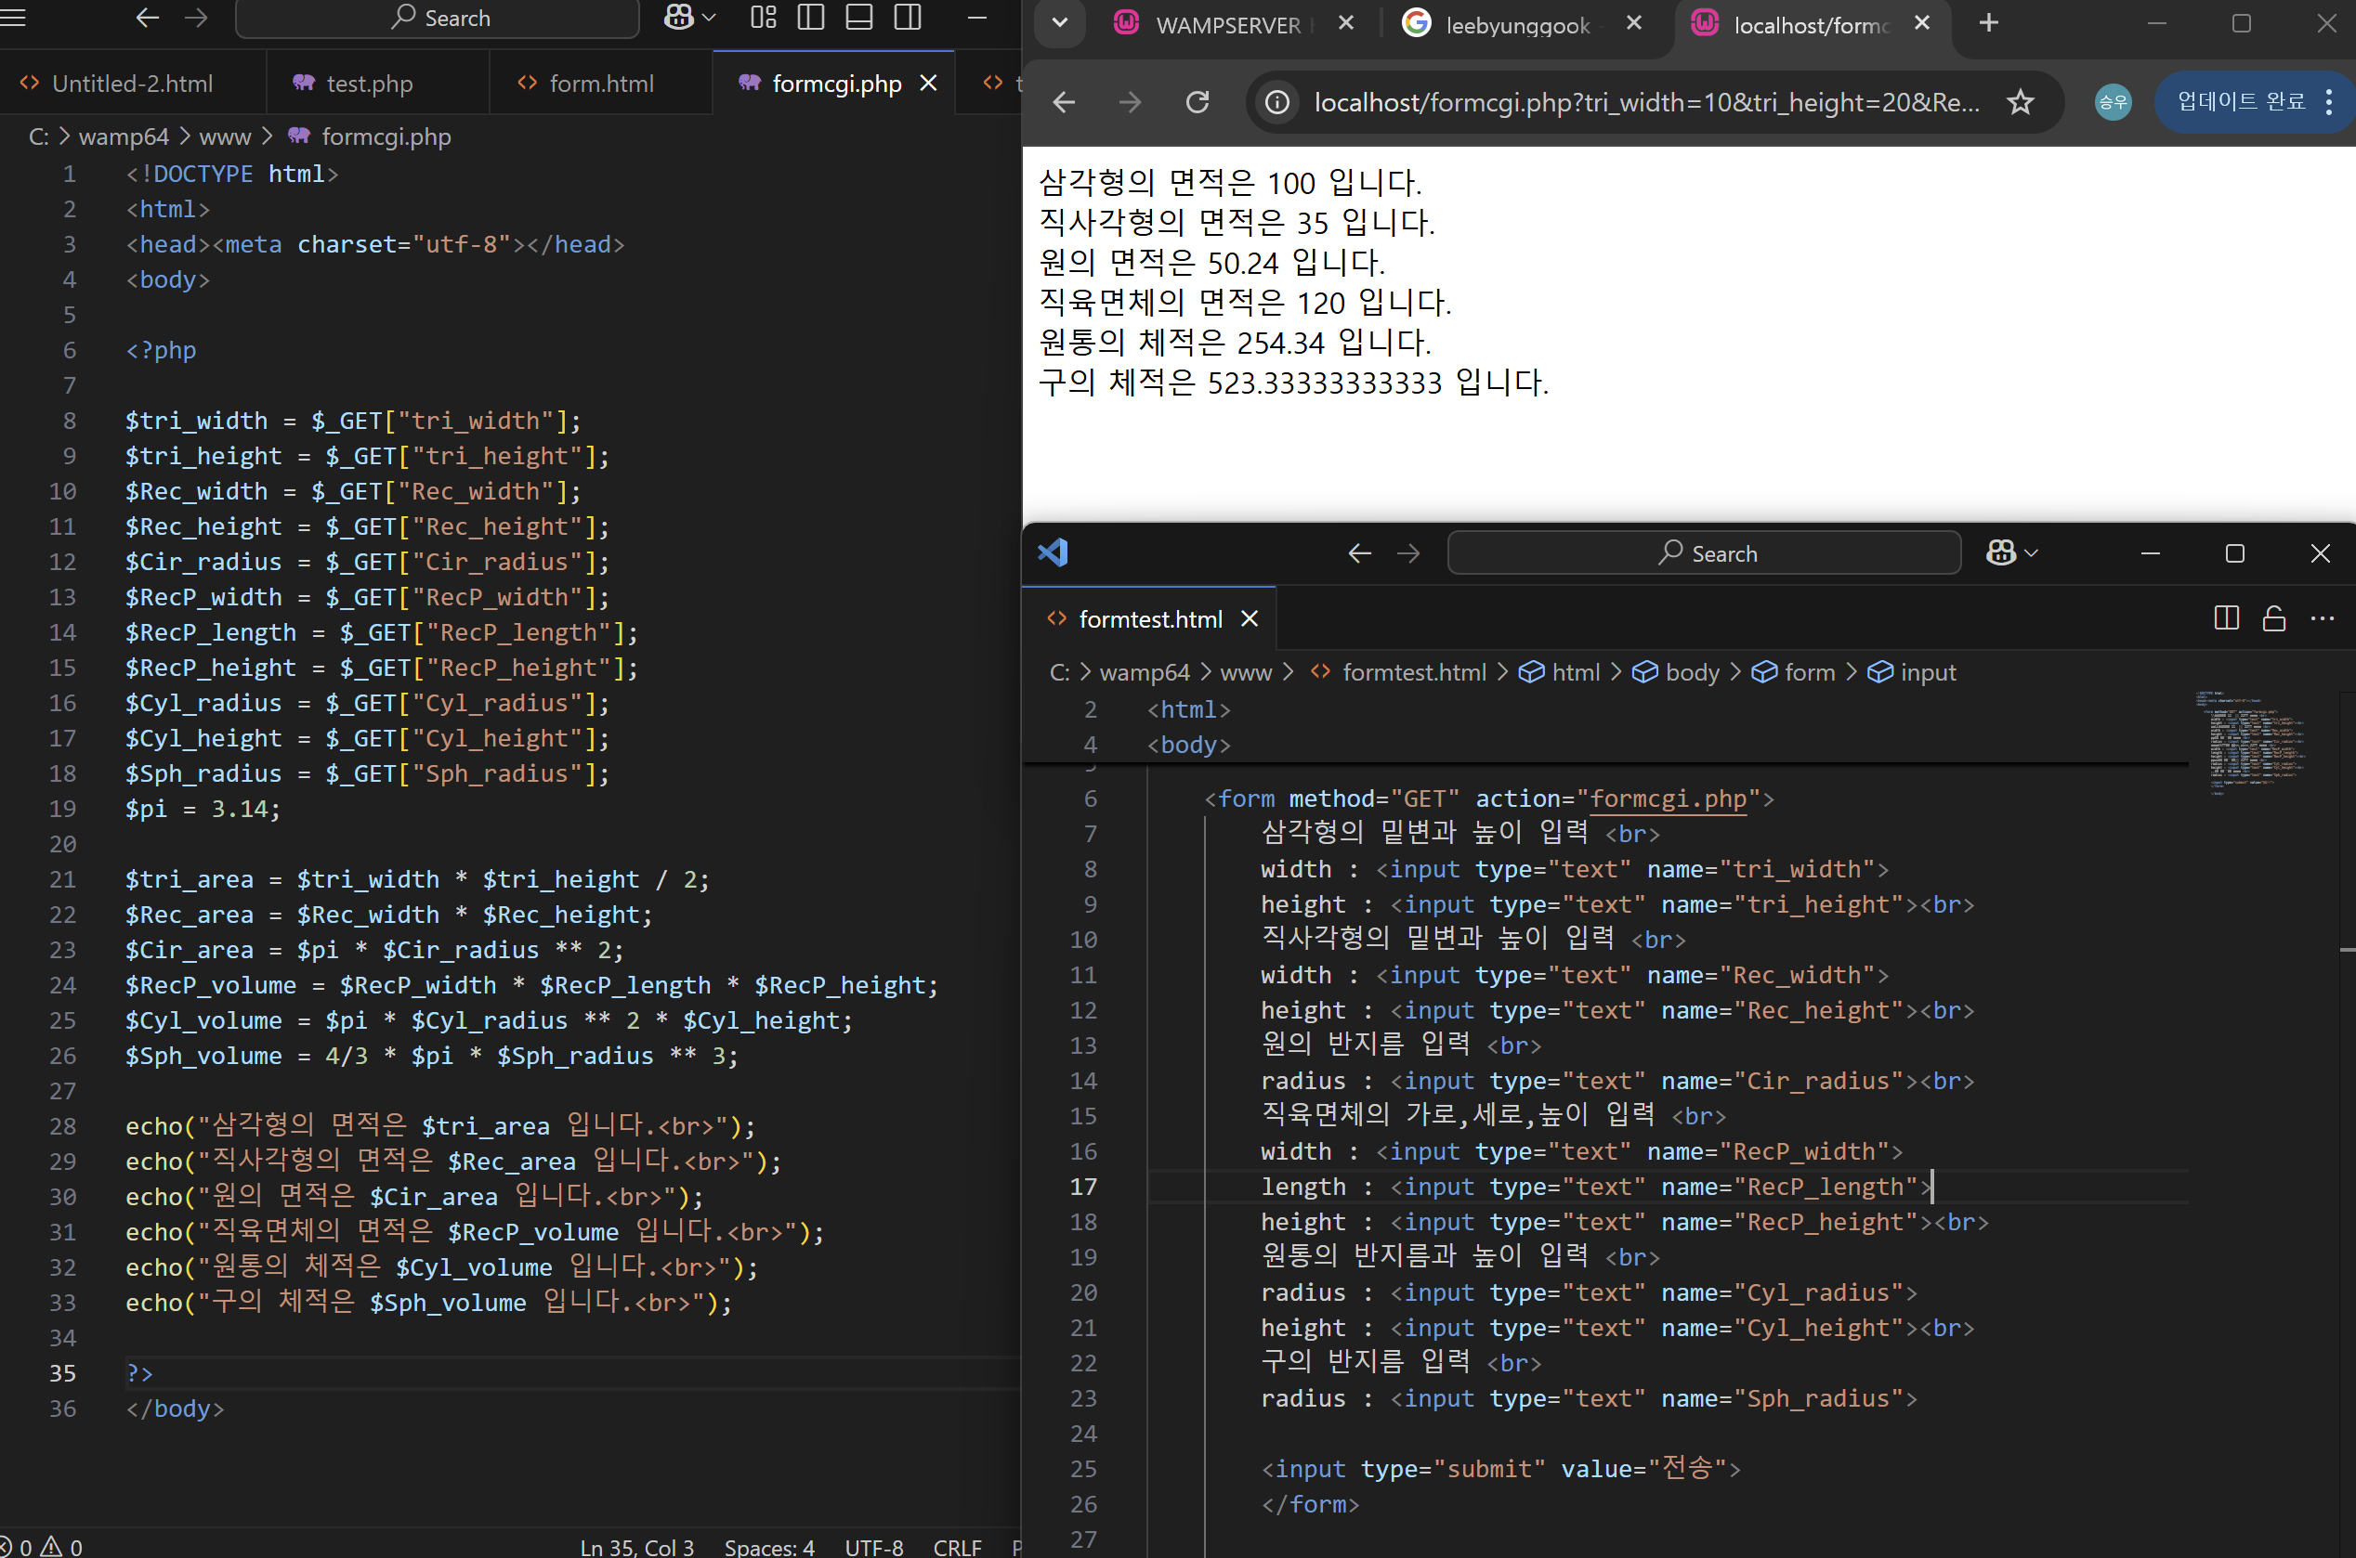Open the Copilot icon in the left VS Code window
This screenshot has width=2356, height=1558.
[679, 17]
